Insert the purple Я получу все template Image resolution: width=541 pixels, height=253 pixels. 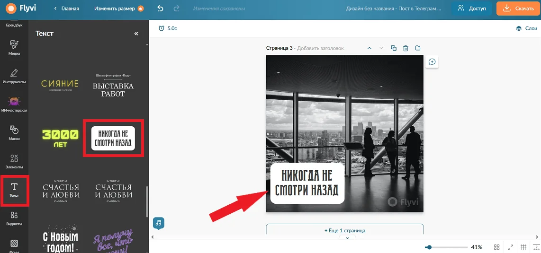pyautogui.click(x=113, y=240)
